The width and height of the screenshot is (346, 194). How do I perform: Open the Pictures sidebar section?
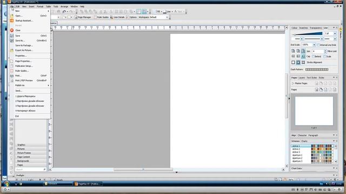[31, 149]
